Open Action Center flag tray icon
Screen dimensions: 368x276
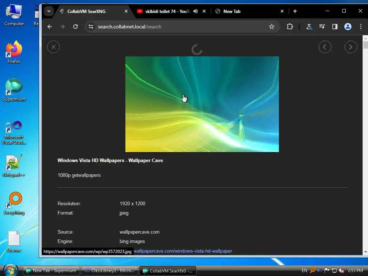(x=327, y=270)
